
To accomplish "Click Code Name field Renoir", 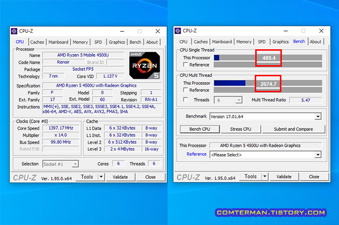I will tap(63, 62).
